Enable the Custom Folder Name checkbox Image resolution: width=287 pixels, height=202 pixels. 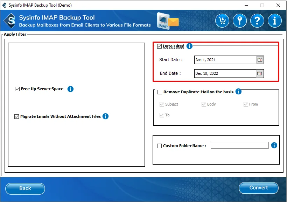click(x=159, y=146)
